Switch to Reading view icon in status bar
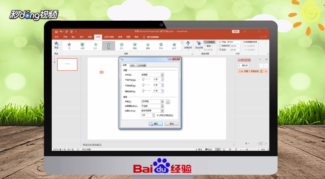This screenshot has width=325, height=179. [x=230, y=150]
